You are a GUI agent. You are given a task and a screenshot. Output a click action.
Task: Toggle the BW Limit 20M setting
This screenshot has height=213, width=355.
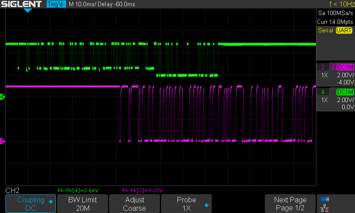pyautogui.click(x=83, y=204)
